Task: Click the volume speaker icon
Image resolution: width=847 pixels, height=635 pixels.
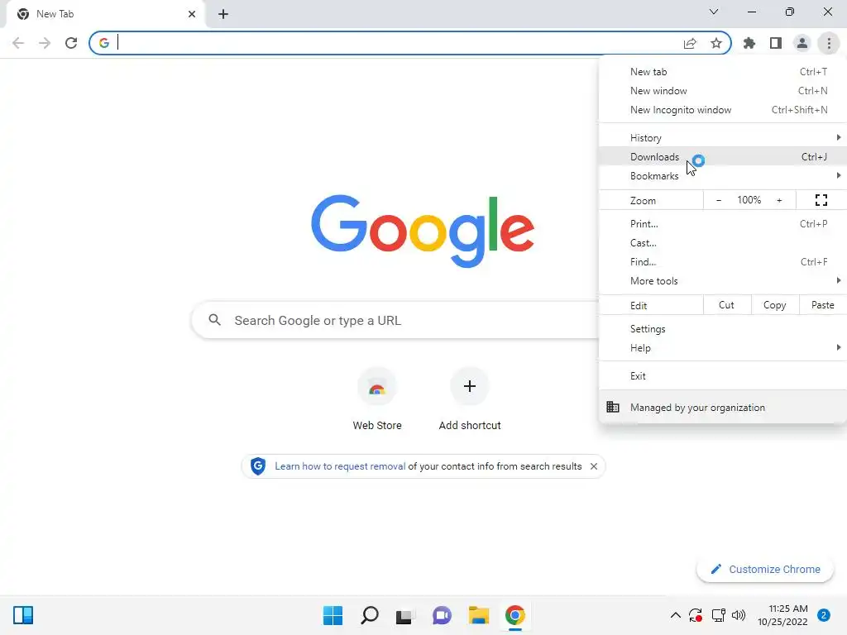Action: [739, 615]
